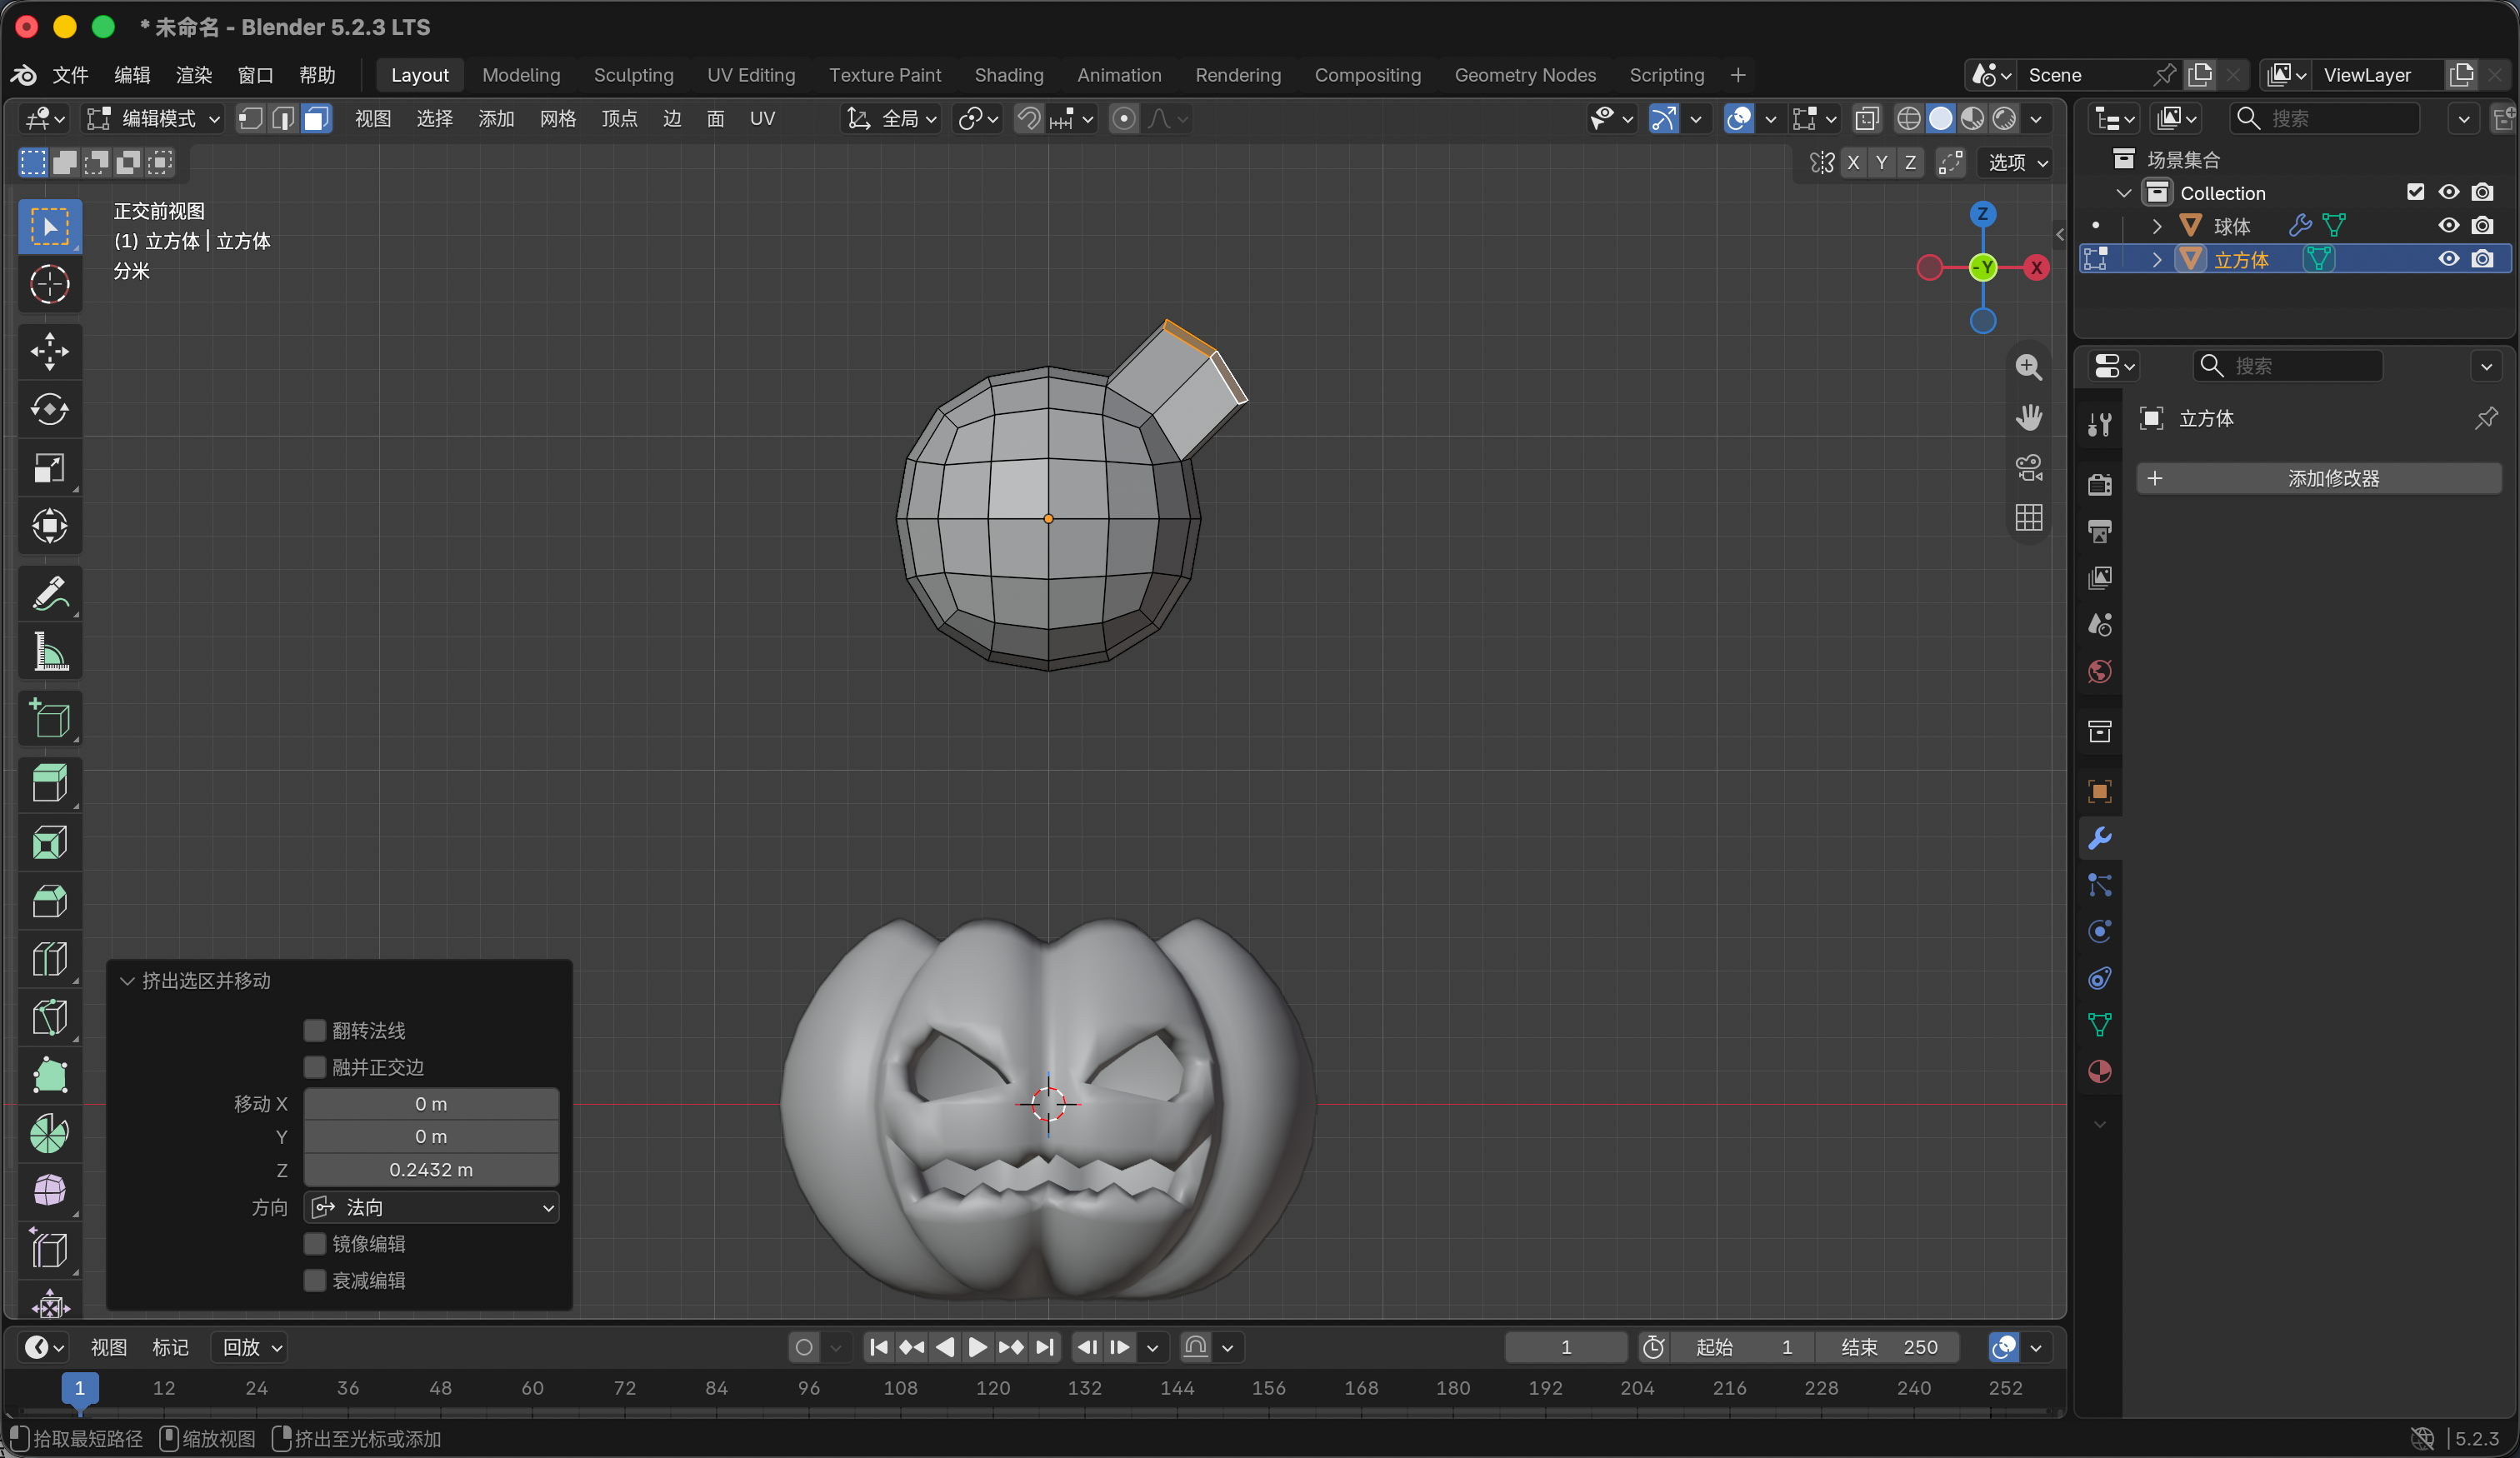This screenshot has height=1458, width=2520.
Task: Enable the 镜像编辑 checkbox
Action: (x=314, y=1243)
